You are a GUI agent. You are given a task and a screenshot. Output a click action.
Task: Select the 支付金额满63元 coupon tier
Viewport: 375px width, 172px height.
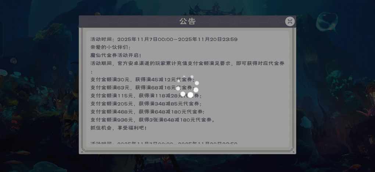coord(143,87)
